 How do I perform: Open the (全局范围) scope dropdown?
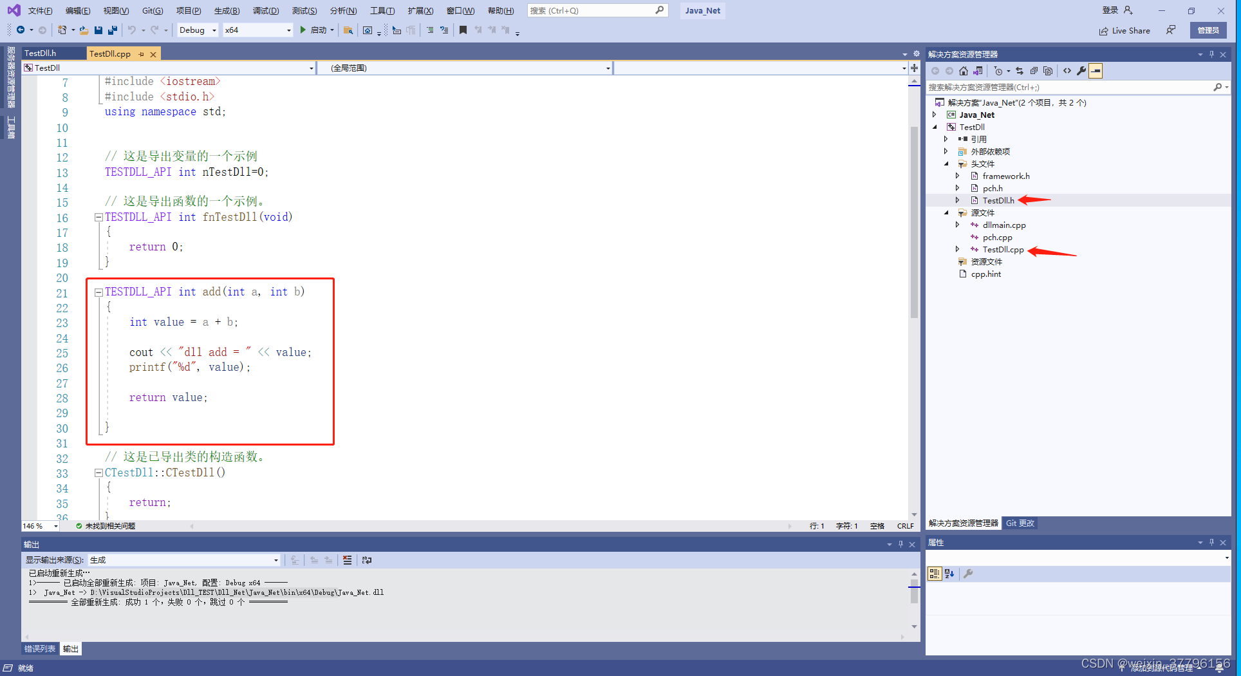tap(465, 68)
